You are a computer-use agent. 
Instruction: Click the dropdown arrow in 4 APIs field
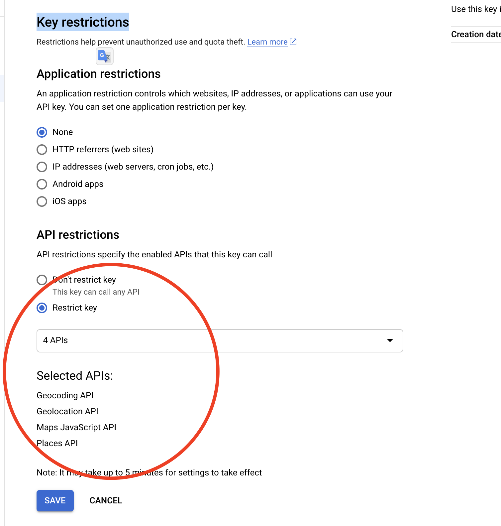[x=390, y=340]
